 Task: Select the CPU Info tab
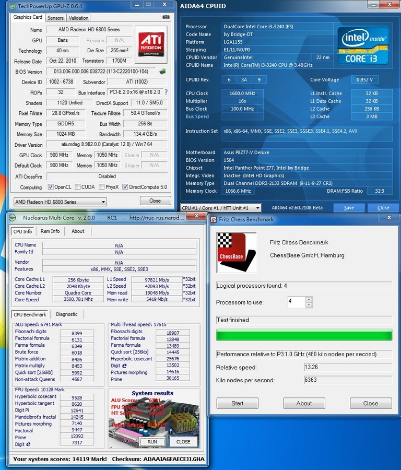22,231
